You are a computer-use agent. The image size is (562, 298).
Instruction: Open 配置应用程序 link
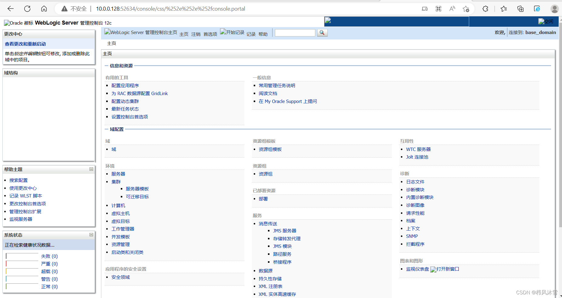pyautogui.click(x=125, y=86)
